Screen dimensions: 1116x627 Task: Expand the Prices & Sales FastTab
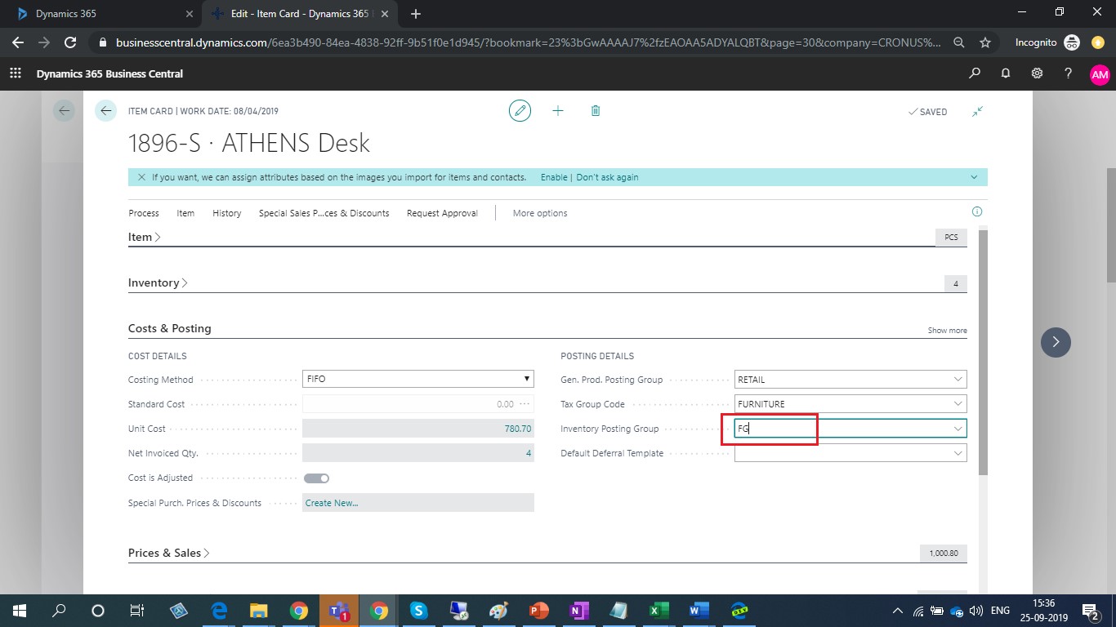click(x=169, y=553)
